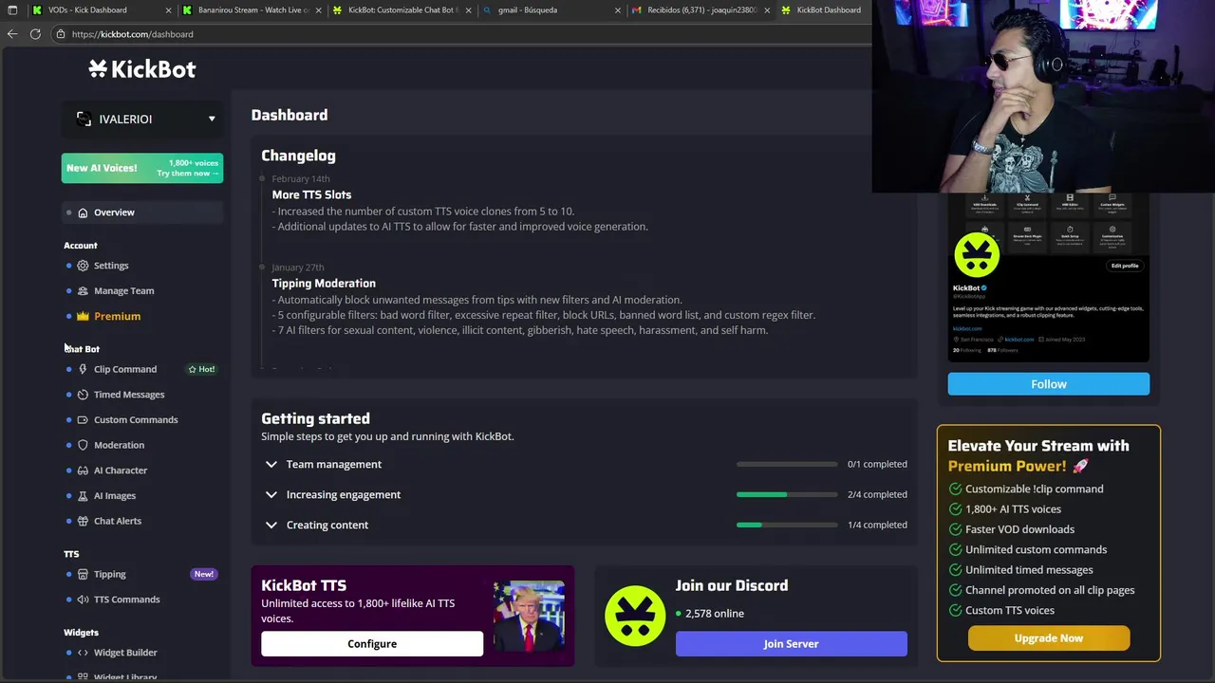This screenshot has width=1215, height=683.
Task: Click the 2,578 online Discord text
Action: click(715, 614)
